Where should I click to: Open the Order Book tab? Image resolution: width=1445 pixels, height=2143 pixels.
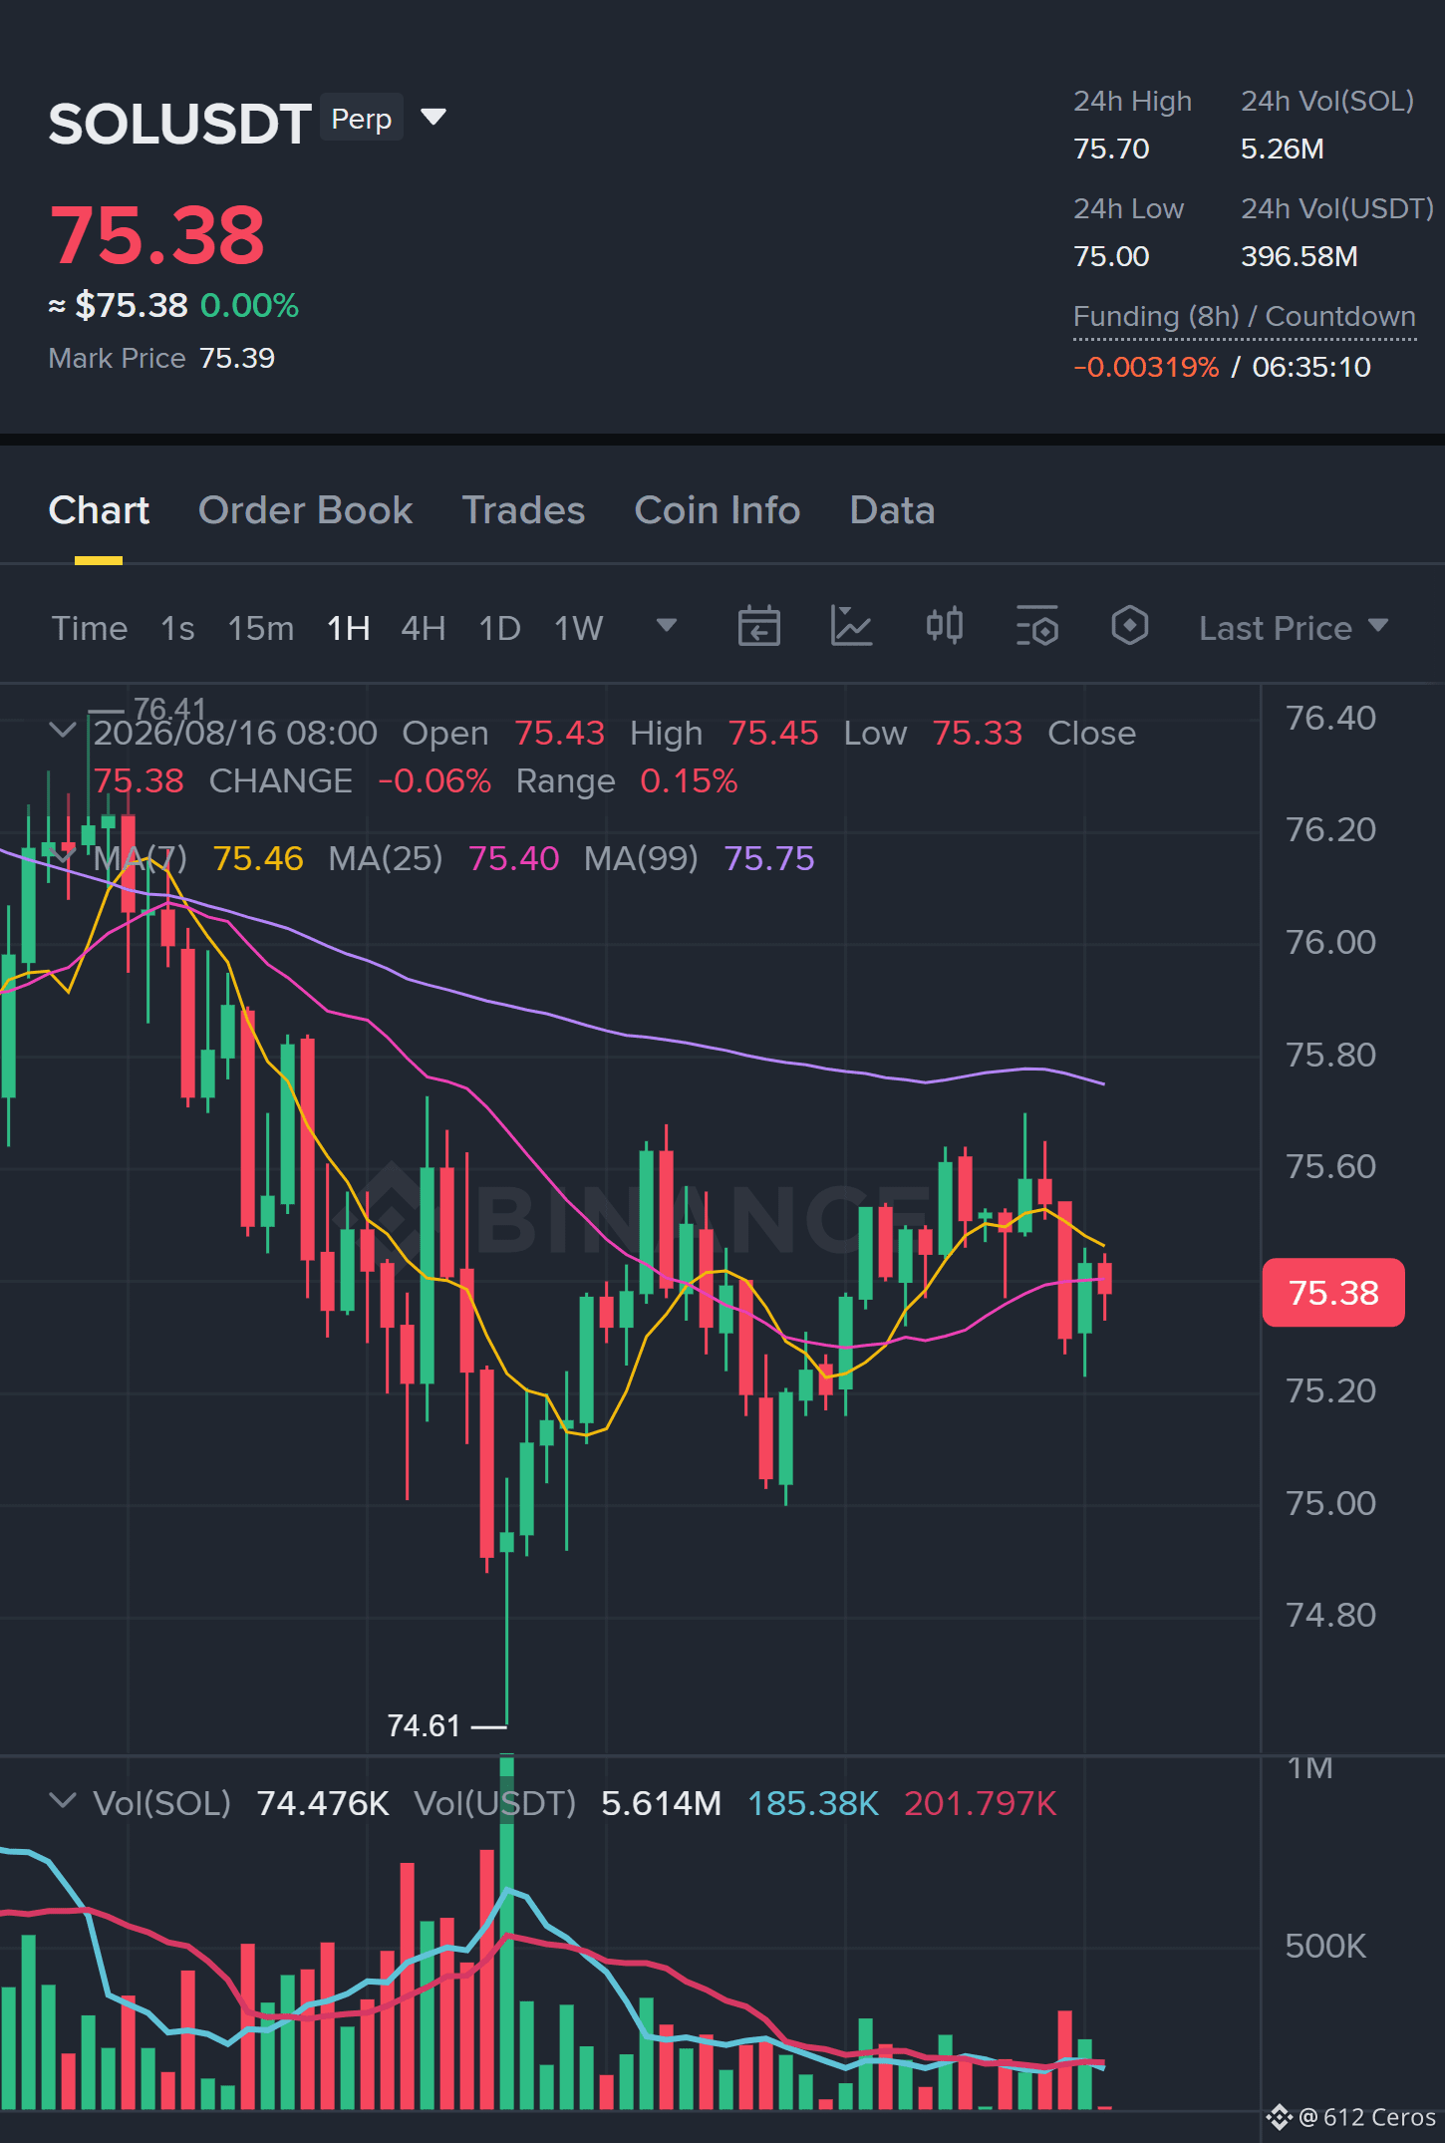point(305,510)
